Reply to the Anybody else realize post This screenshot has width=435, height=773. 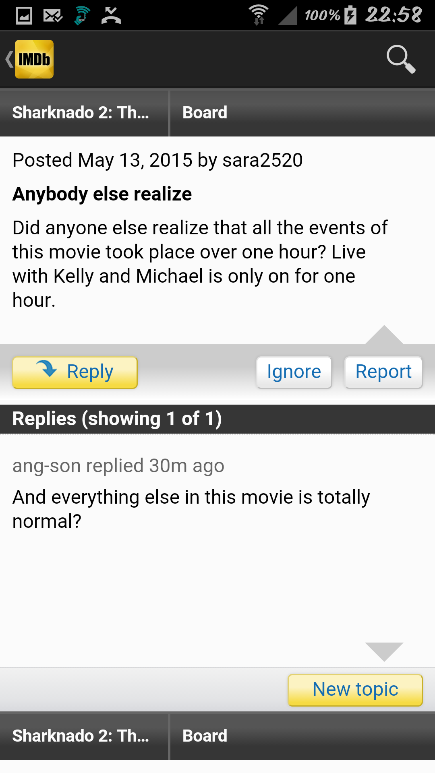(x=75, y=372)
